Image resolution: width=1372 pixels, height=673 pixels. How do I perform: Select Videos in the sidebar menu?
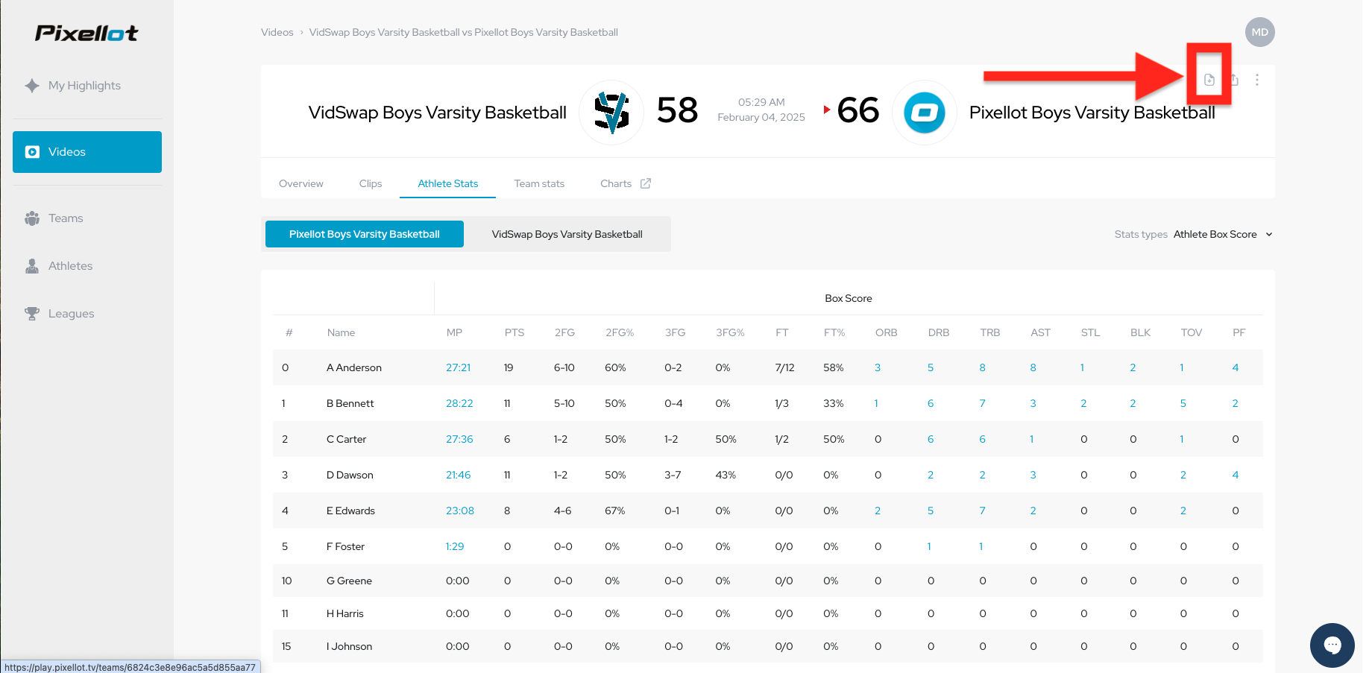(87, 152)
